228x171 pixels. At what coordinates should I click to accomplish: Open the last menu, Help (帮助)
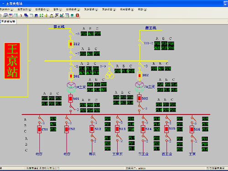142,10
